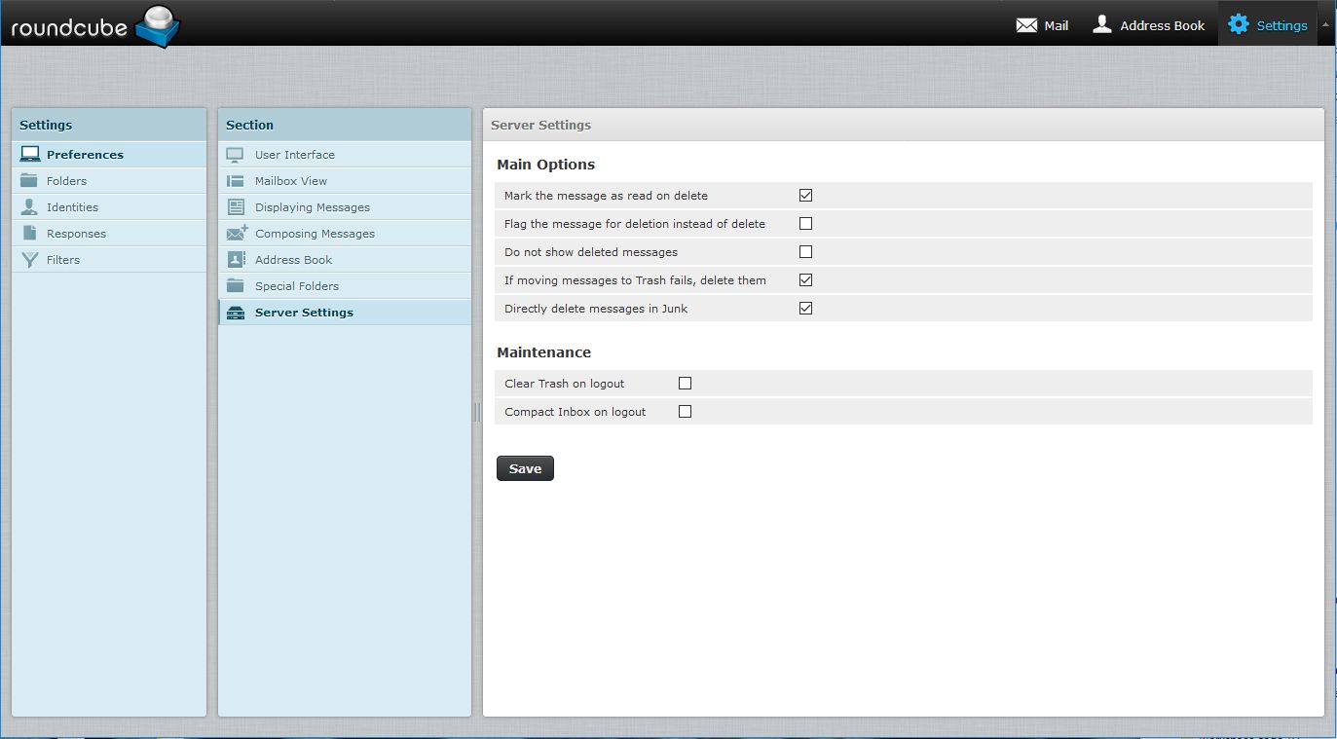Uncheck Mark the message as read on delete
The height and width of the screenshot is (739, 1337).
805,196
